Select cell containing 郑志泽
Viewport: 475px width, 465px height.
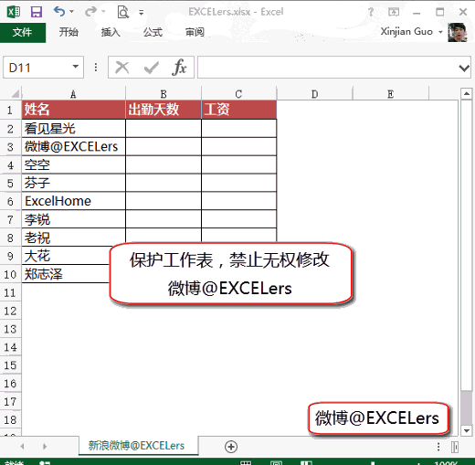pyautogui.click(x=66, y=274)
